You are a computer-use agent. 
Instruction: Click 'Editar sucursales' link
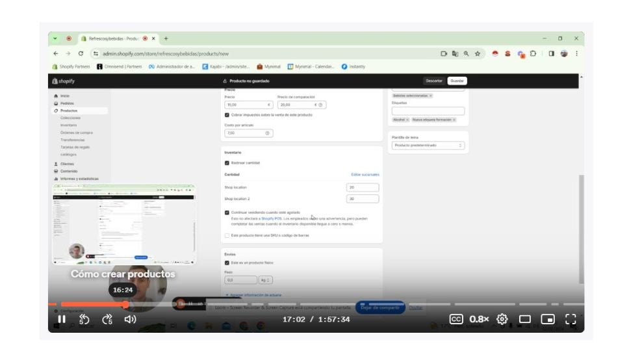point(365,175)
